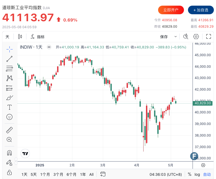Image resolution: width=216 pixels, height=179 pixels.
Task: Click the zoom in magnifier tool
Action: [x=9, y=139]
